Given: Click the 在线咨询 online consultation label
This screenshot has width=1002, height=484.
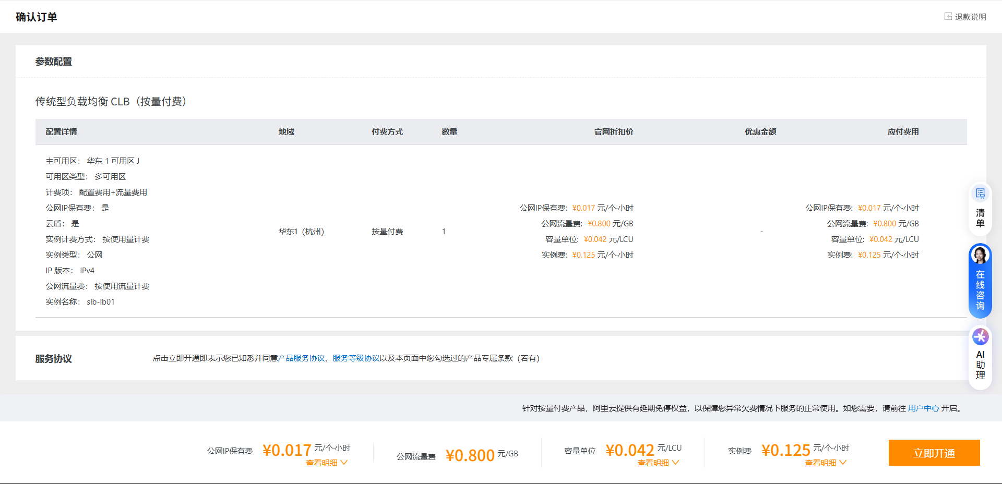Looking at the screenshot, I should 980,290.
